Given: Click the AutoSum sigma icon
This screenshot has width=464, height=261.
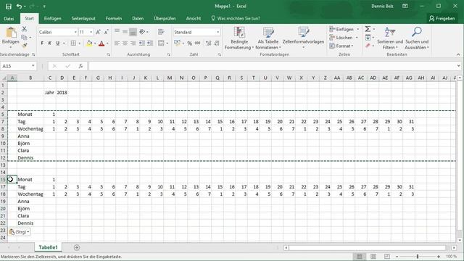Looking at the screenshot, I should pos(368,29).
